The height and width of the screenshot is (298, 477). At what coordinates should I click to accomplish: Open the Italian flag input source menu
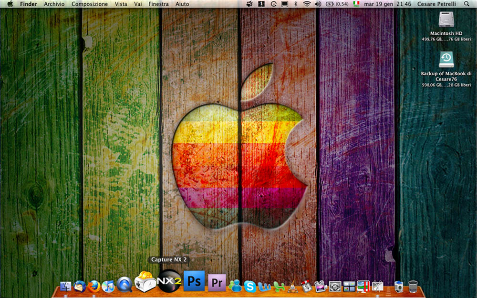click(x=356, y=4)
